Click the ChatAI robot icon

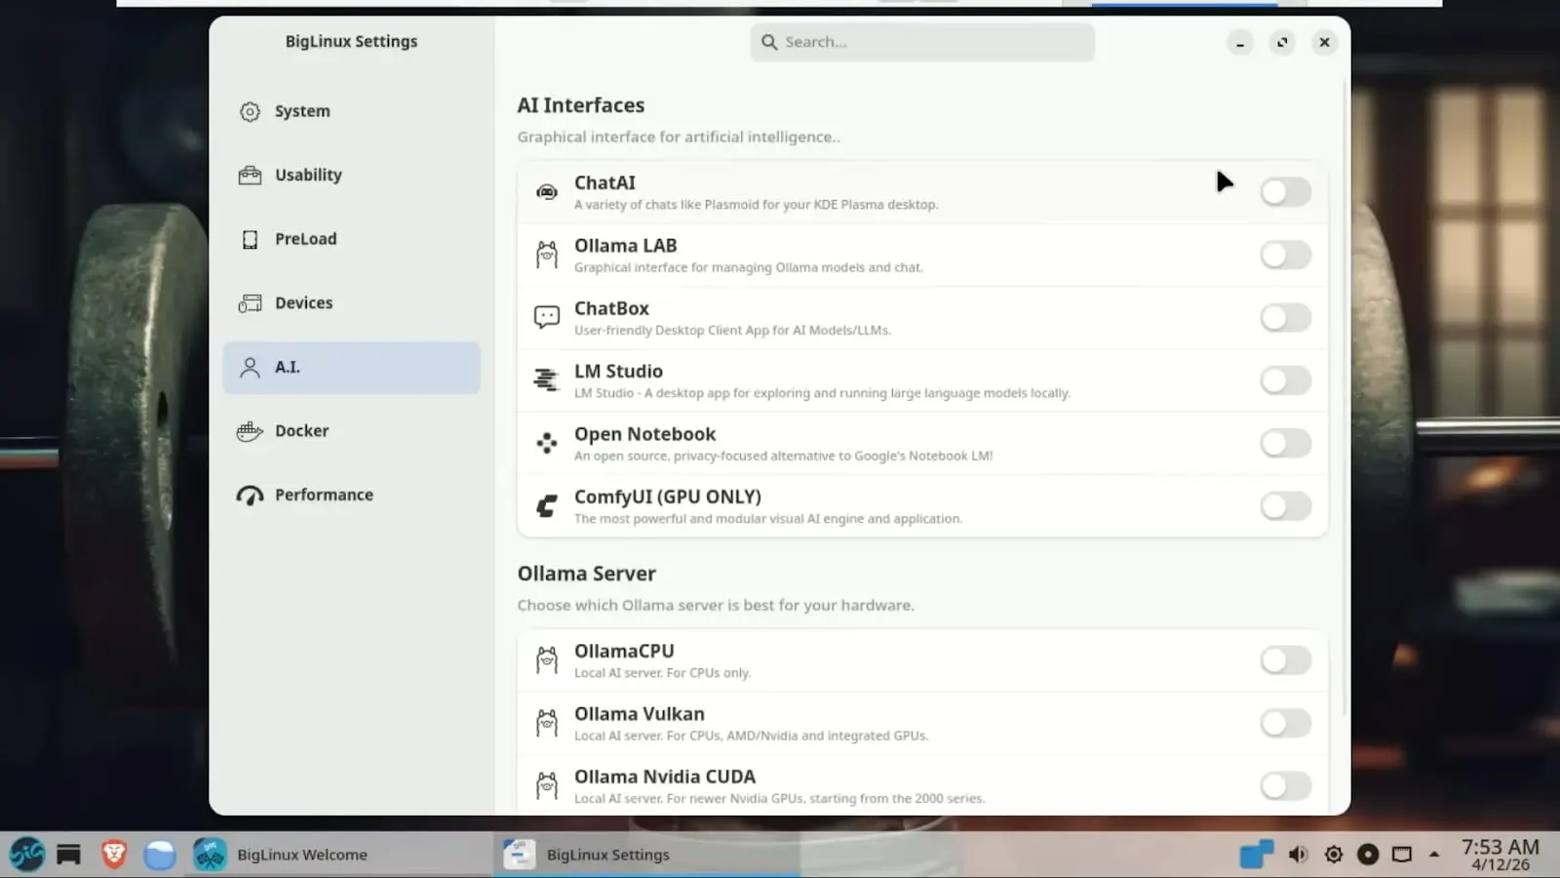pos(547,192)
